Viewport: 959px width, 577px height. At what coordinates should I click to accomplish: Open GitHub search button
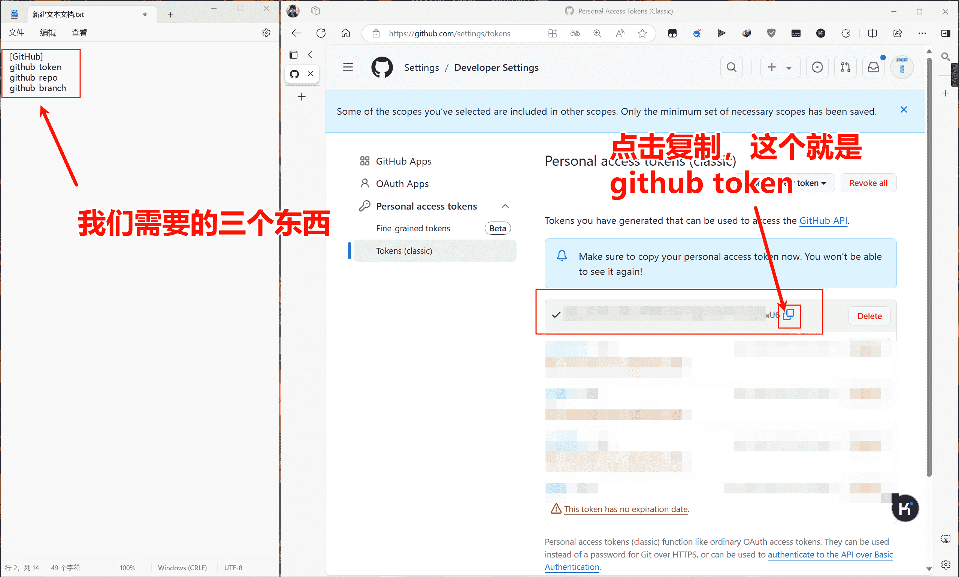[731, 67]
